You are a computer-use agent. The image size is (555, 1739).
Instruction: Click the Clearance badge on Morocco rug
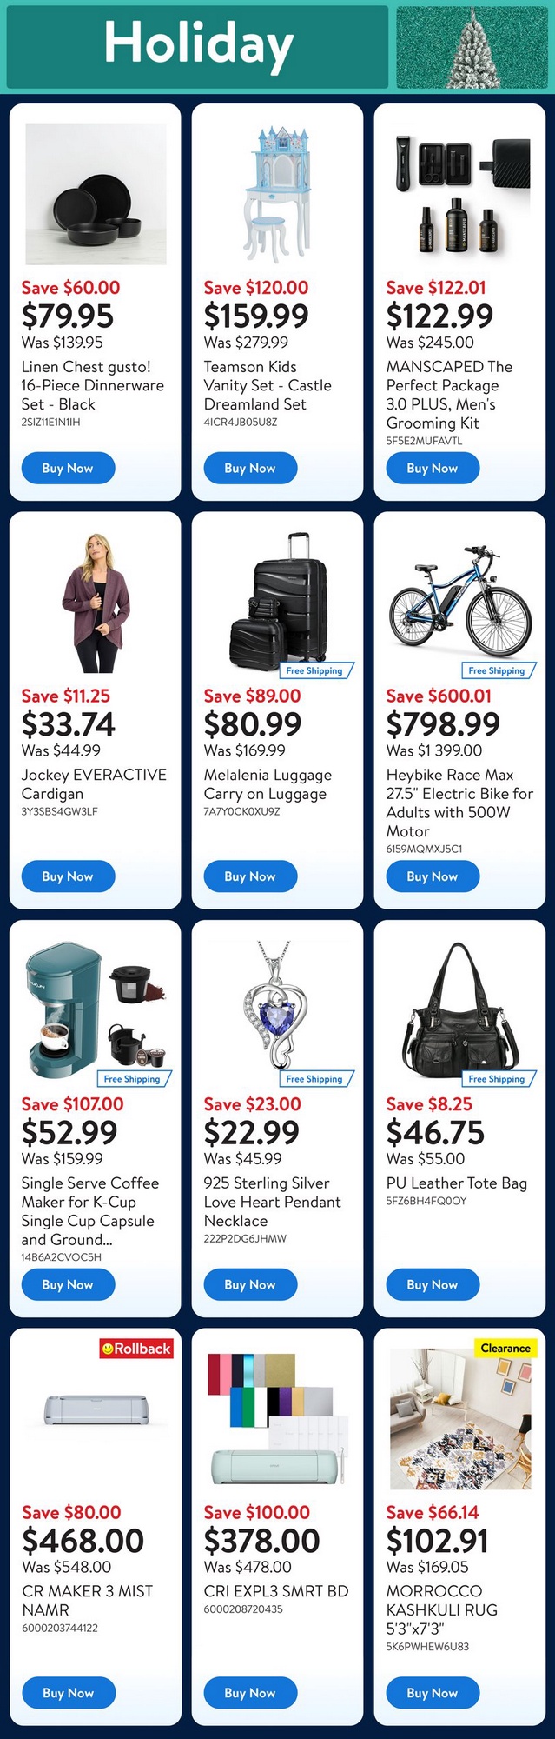505,1348
